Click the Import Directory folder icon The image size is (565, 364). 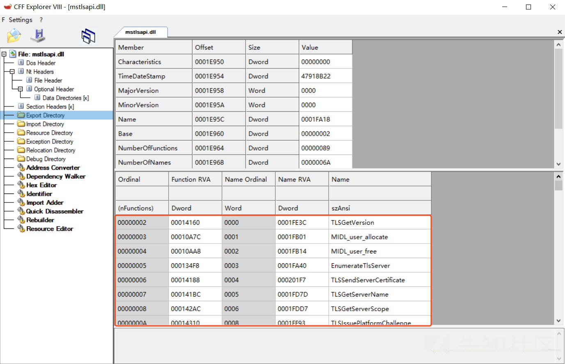[x=21, y=124]
